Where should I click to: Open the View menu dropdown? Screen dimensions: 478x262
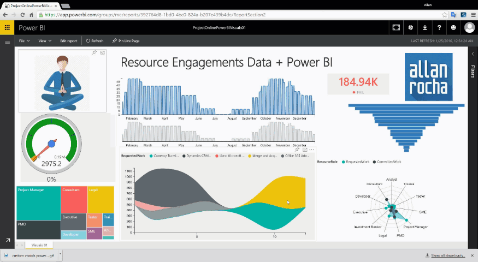click(45, 41)
